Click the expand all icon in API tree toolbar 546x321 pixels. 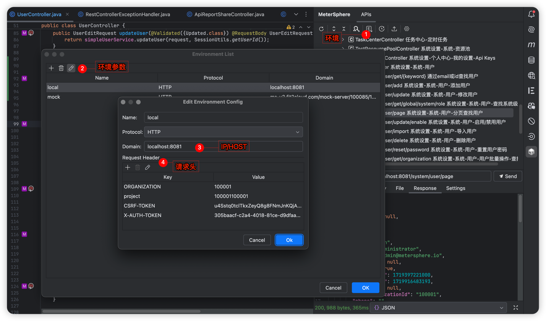coord(334,29)
